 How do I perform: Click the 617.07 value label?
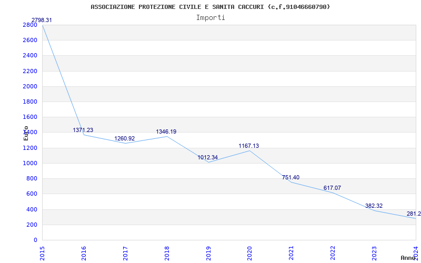coord(332,188)
